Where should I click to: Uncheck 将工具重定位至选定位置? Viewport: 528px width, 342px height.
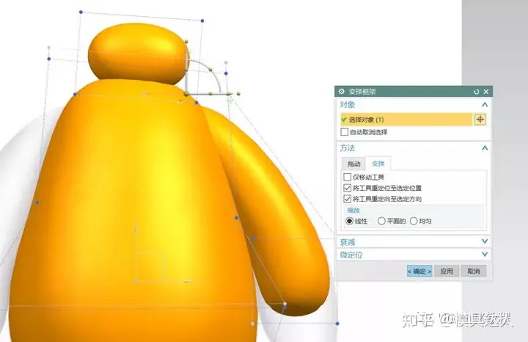(x=348, y=188)
